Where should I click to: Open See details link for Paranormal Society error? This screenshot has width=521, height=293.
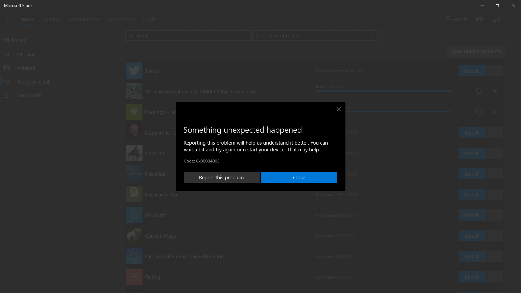339,86
